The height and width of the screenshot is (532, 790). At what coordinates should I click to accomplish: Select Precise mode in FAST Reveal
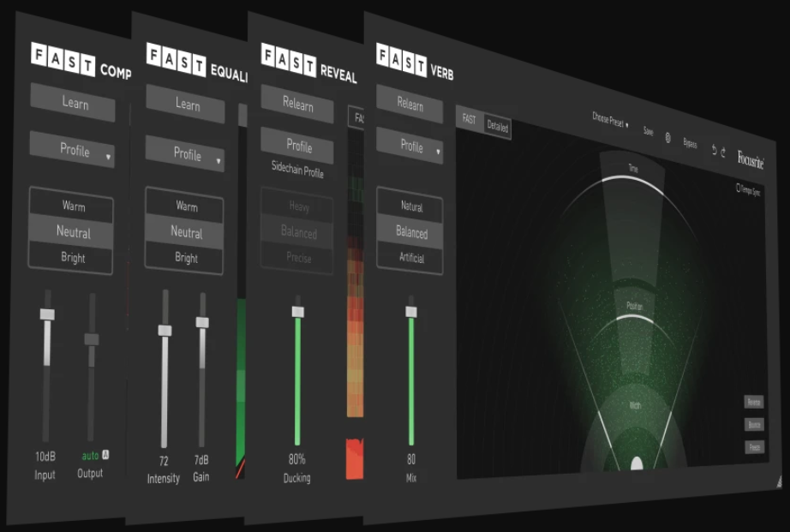coord(297,258)
